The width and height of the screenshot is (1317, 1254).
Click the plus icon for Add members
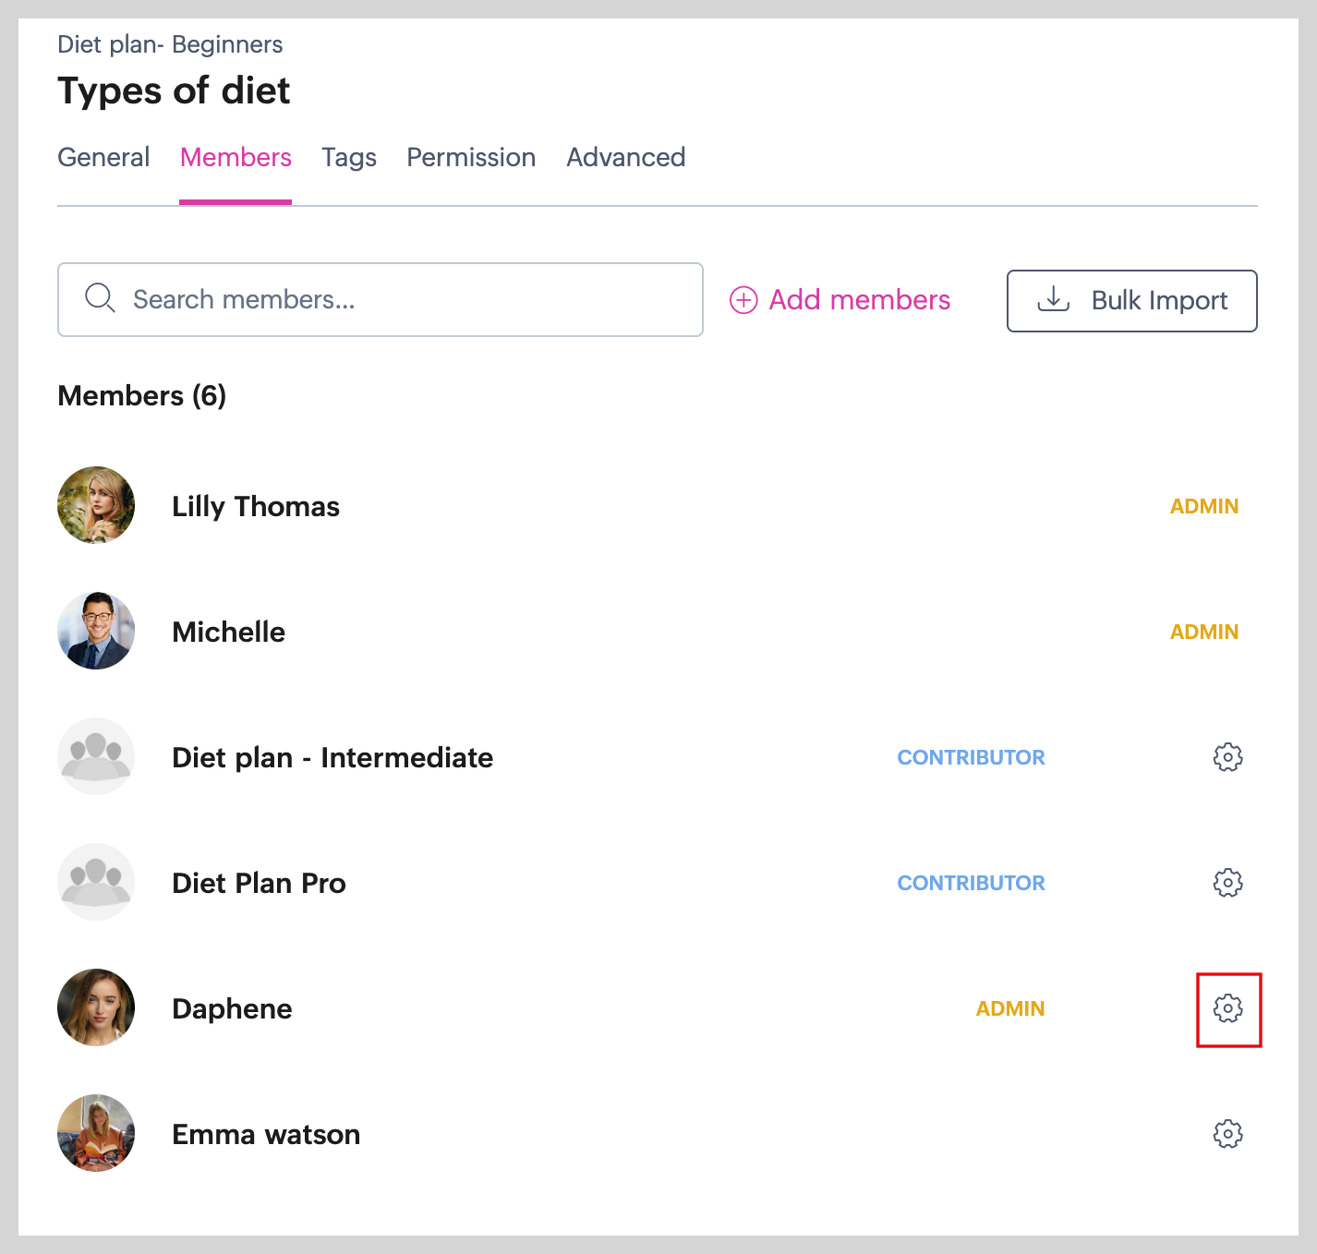pyautogui.click(x=743, y=300)
